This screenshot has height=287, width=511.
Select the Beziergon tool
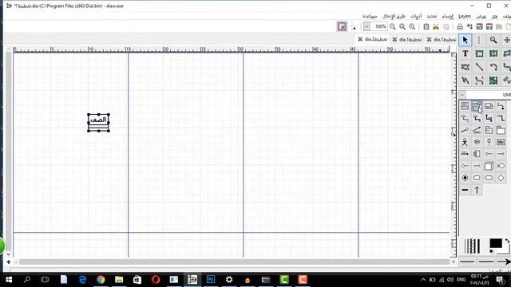tap(465, 67)
